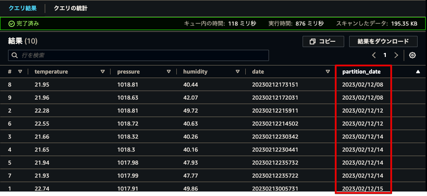This screenshot has width=427, height=196.
Task: Switch to クエリの統計 tab
Action: tap(71, 8)
